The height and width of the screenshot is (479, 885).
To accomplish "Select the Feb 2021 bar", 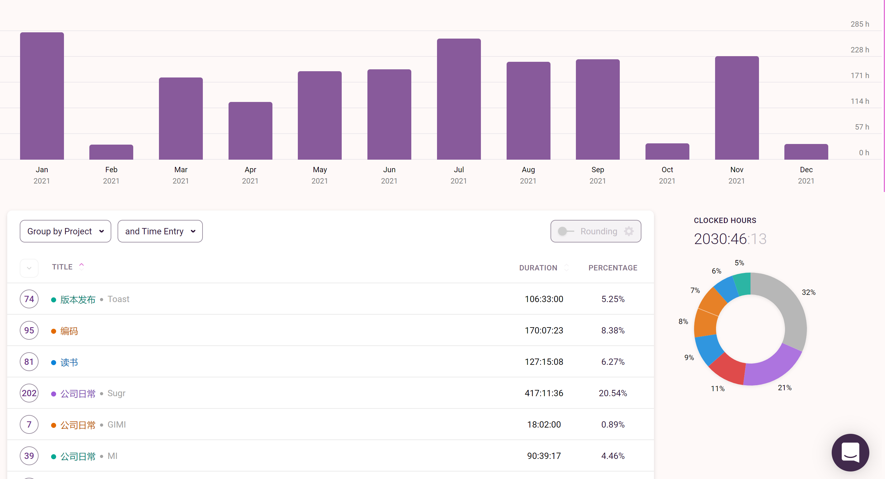I will point(111,152).
